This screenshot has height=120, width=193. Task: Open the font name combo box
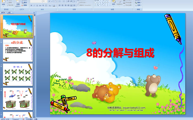[x=36, y=1]
